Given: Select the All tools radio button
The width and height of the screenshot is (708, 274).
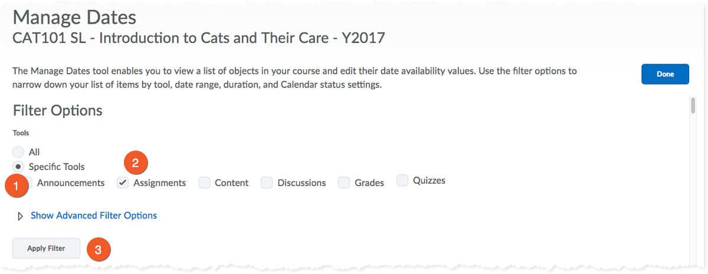Looking at the screenshot, I should (x=18, y=152).
